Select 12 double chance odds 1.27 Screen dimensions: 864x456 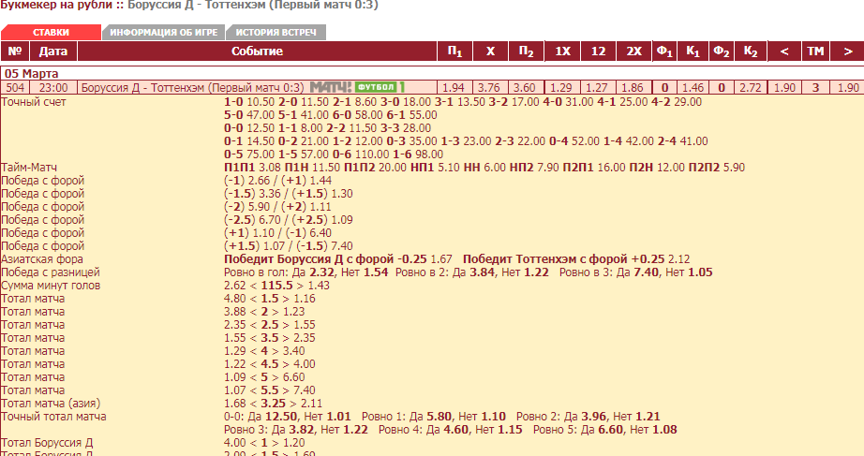597,88
